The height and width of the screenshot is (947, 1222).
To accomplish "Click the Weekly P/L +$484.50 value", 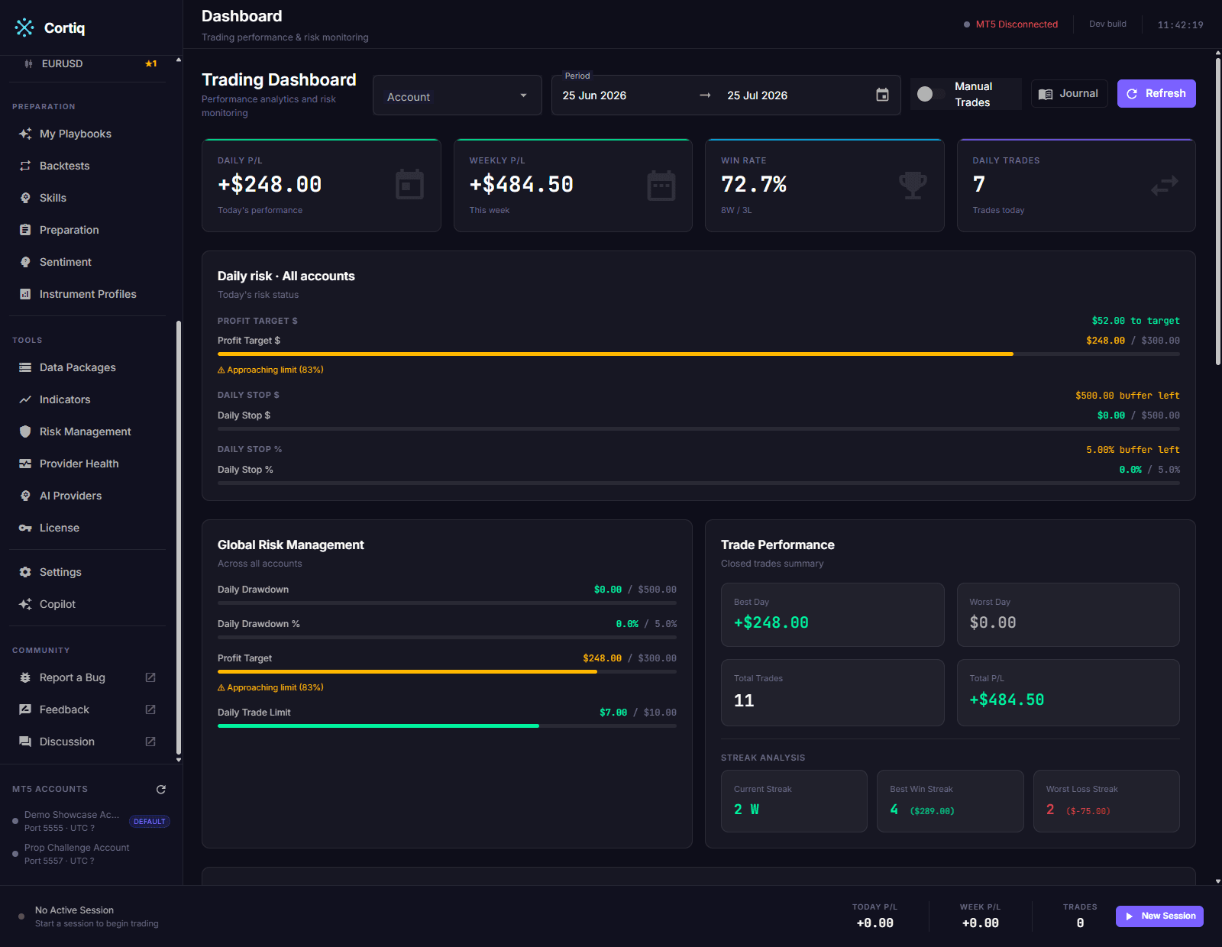I will point(522,184).
